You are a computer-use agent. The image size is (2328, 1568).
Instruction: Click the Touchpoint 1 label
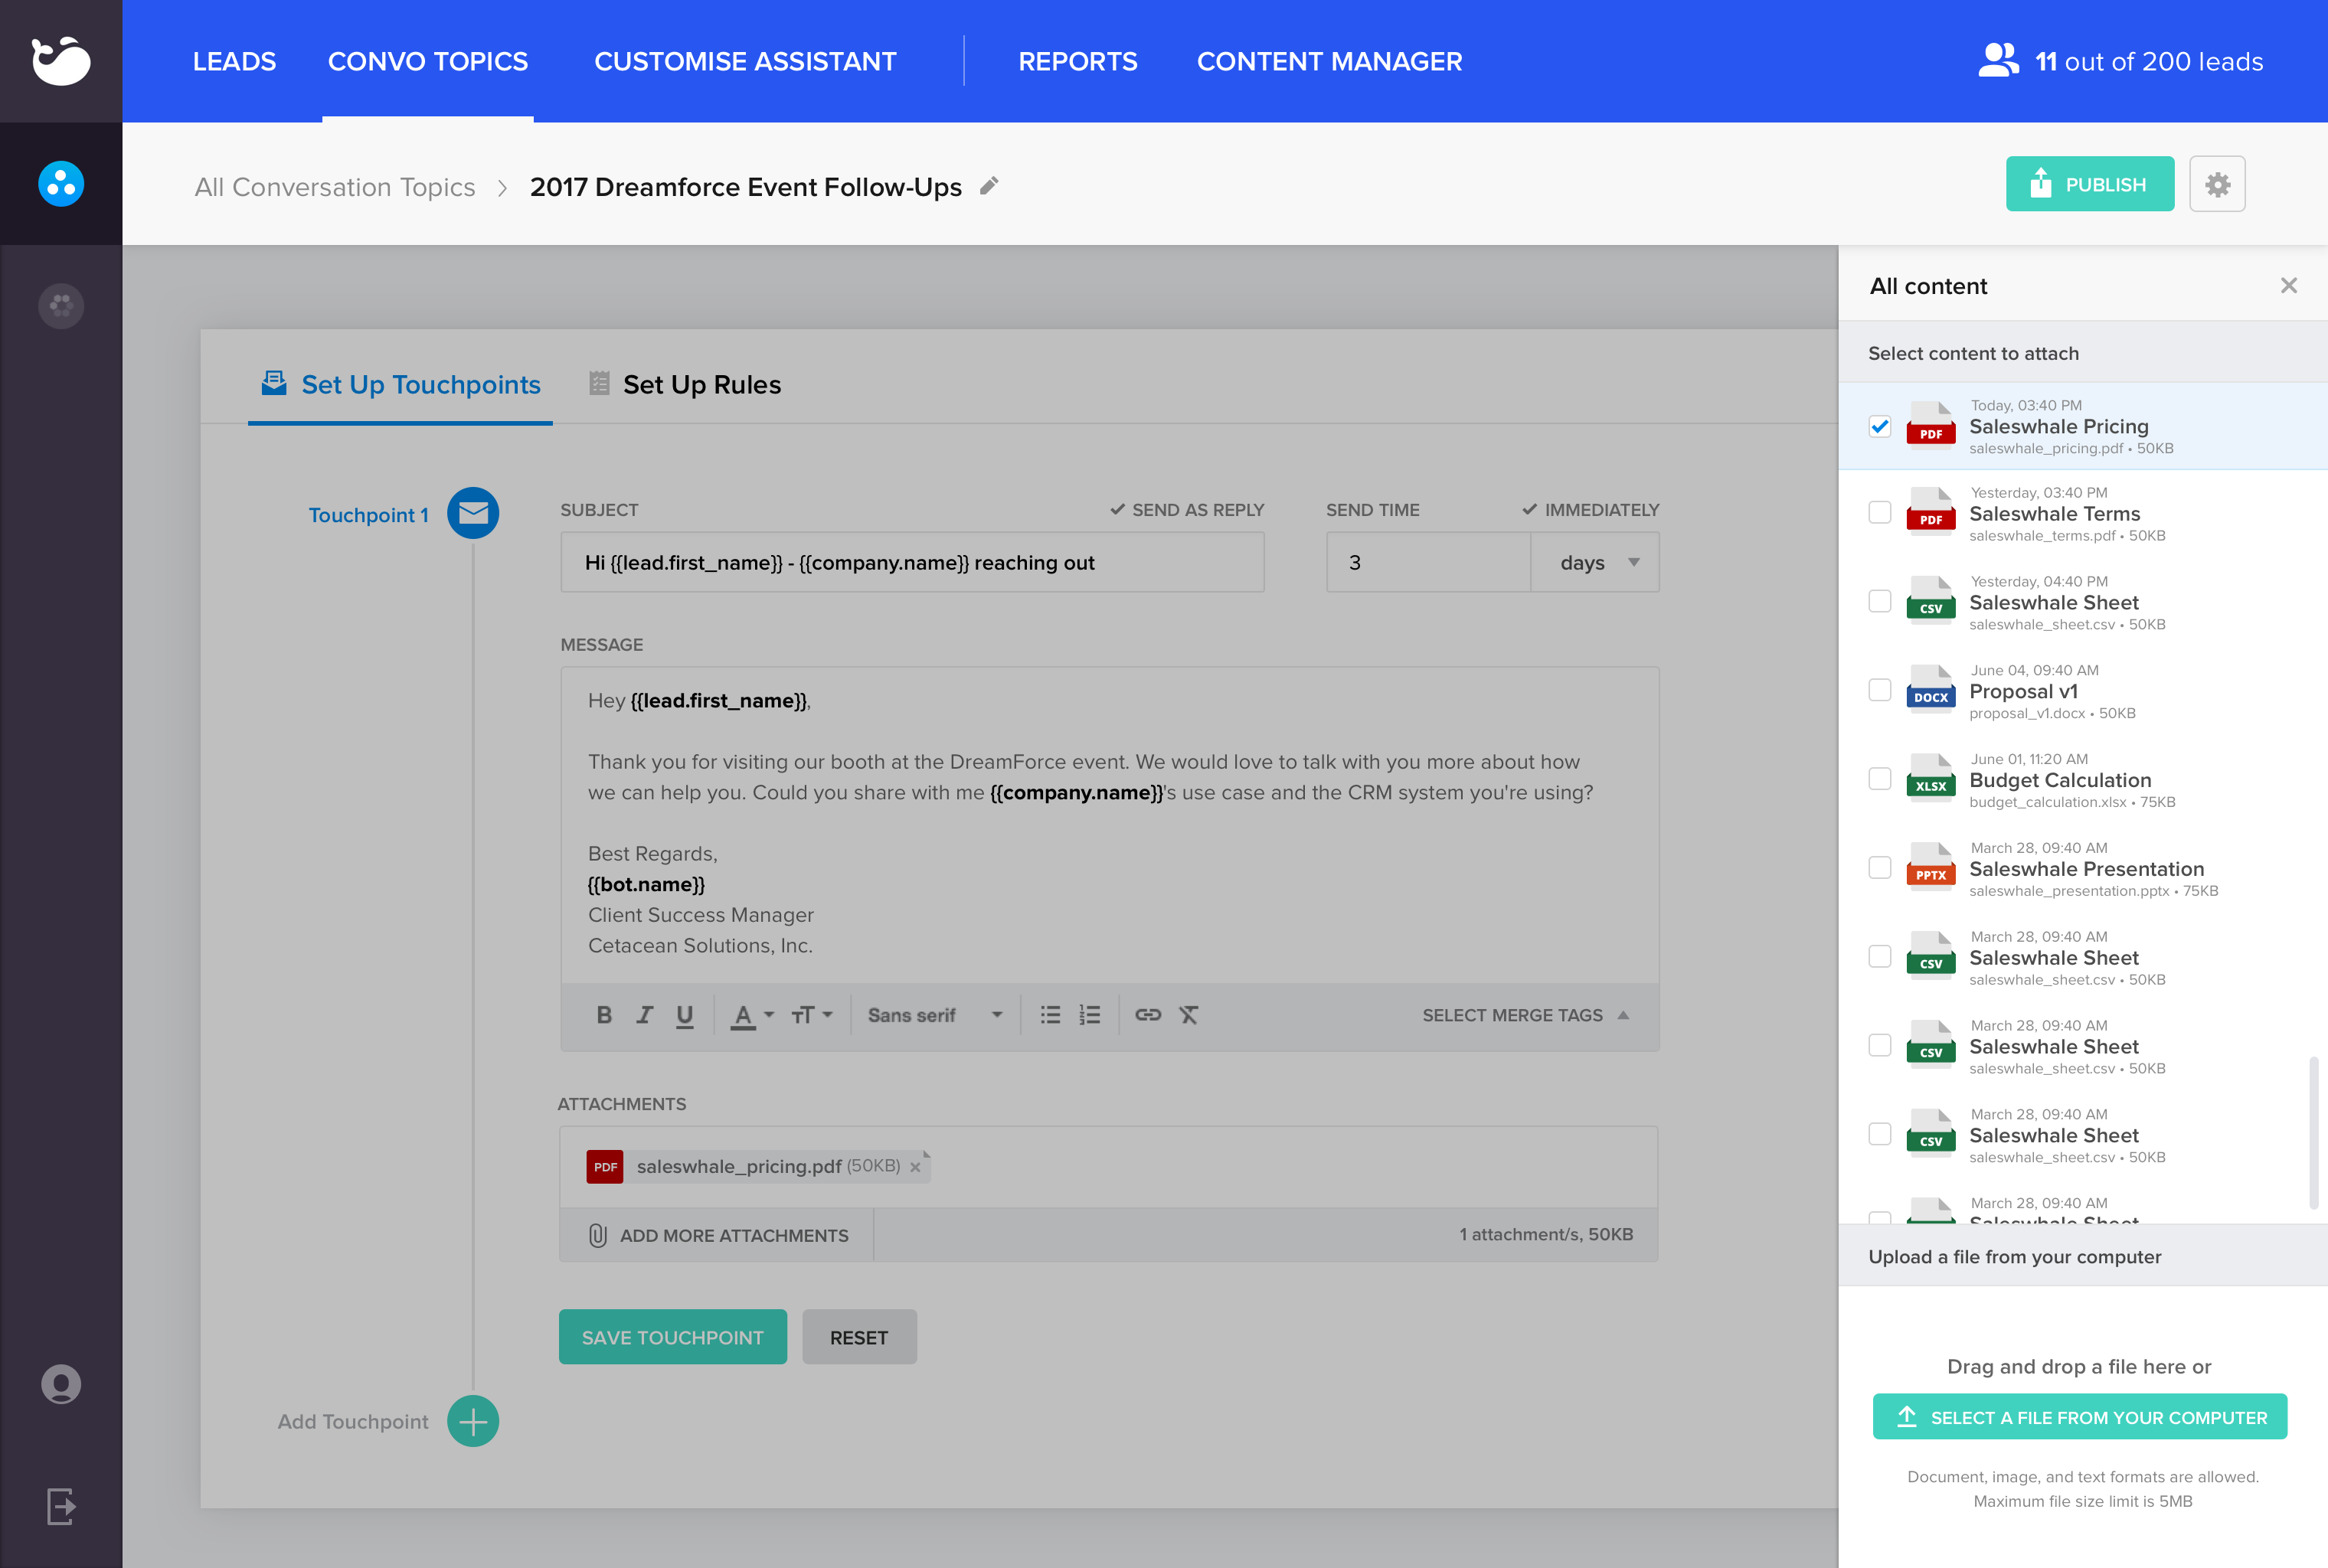[368, 515]
